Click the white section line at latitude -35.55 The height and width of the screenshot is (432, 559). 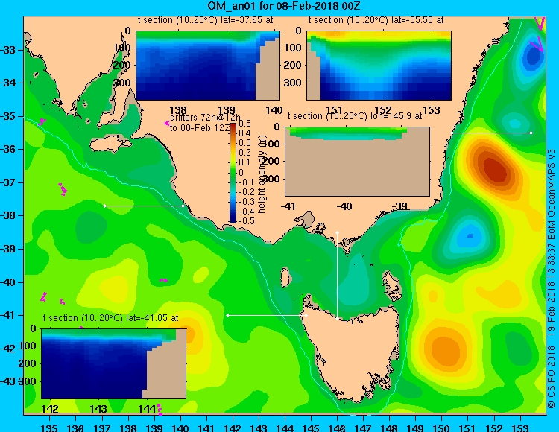coord(492,133)
